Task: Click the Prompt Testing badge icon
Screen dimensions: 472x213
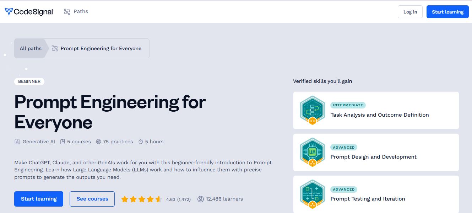Action: (x=312, y=195)
